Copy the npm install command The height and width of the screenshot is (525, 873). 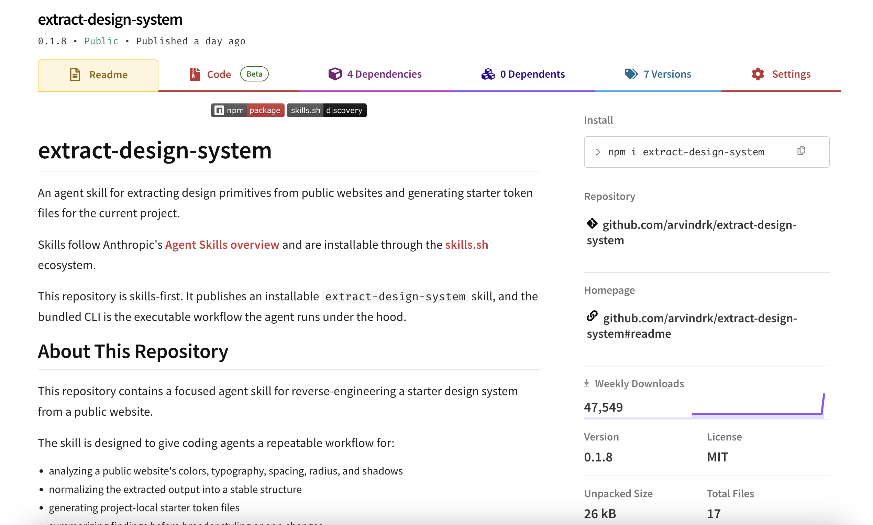801,151
